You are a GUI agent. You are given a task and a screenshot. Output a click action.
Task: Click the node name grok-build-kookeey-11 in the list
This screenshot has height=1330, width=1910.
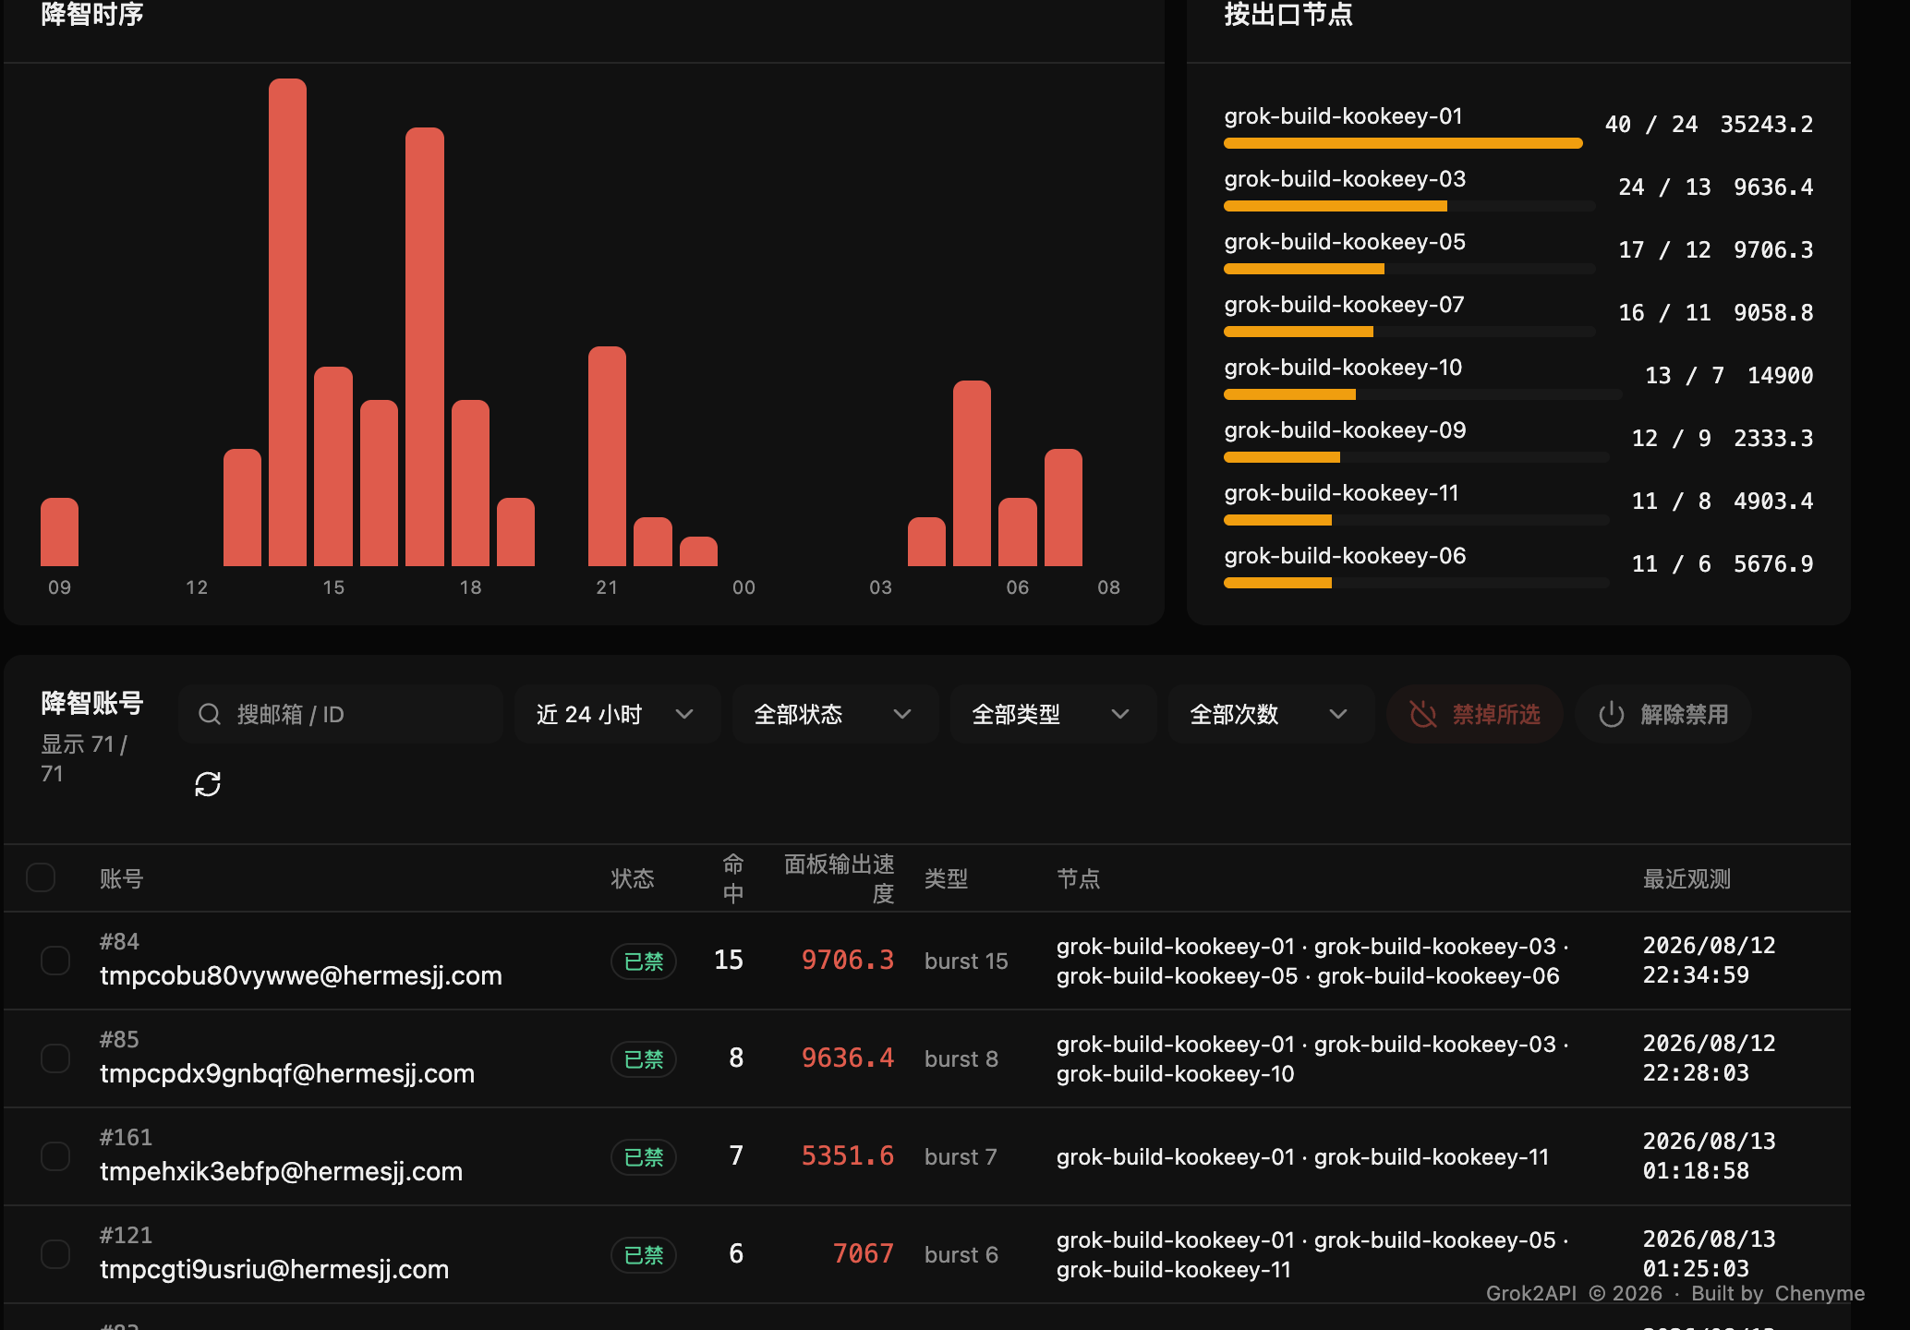click(x=1341, y=493)
